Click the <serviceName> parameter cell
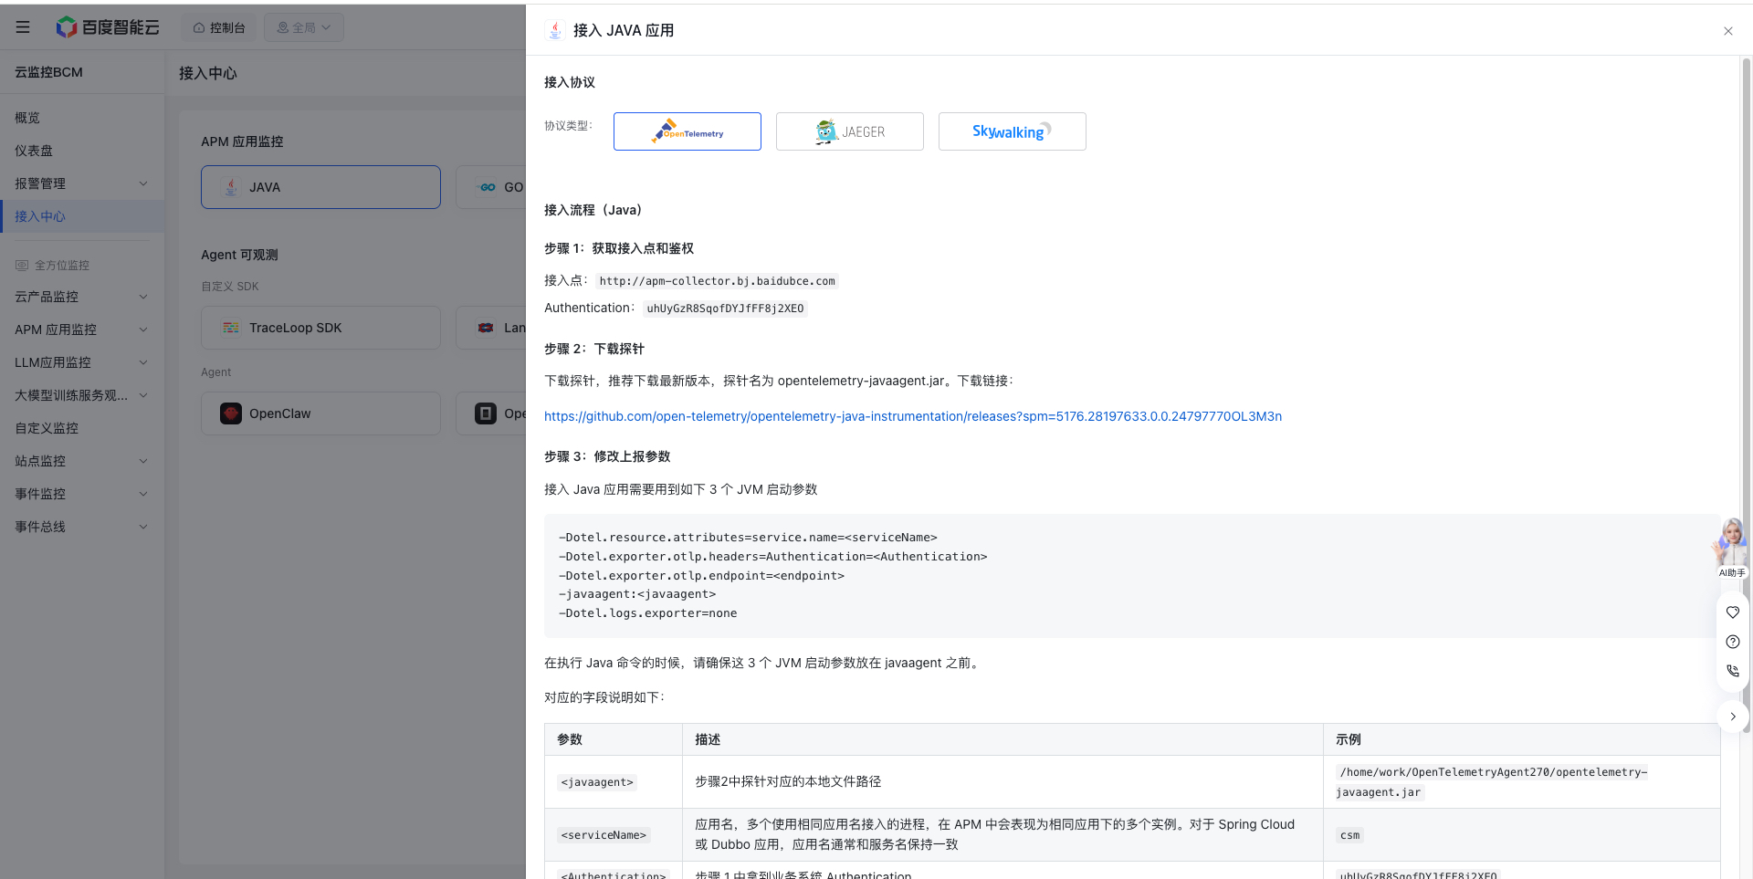Screen dimensions: 1753x879 pos(614,834)
